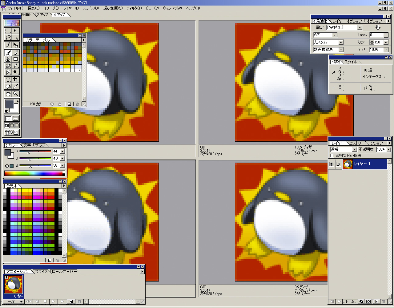
Task: Add new color in Color Table panel
Action: click(x=69, y=104)
